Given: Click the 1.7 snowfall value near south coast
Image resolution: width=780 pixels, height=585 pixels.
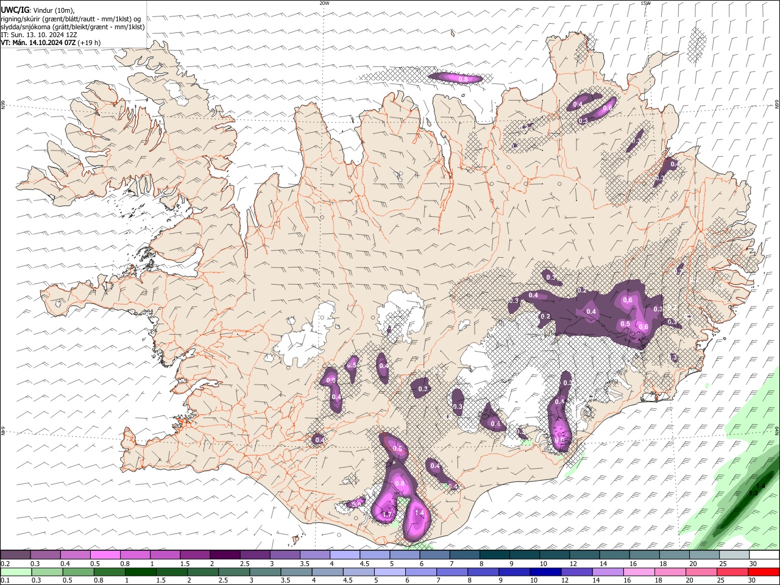Looking at the screenshot, I should click(x=387, y=515).
